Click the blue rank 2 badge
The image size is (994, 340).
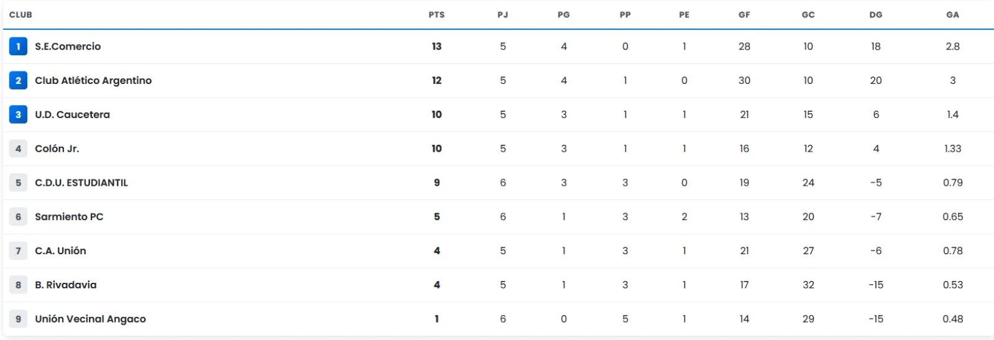18,80
